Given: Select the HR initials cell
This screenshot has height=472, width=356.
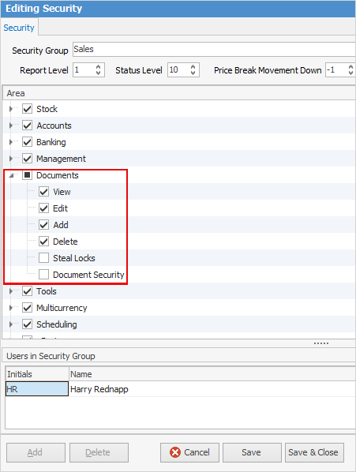Looking at the screenshot, I should click(37, 389).
